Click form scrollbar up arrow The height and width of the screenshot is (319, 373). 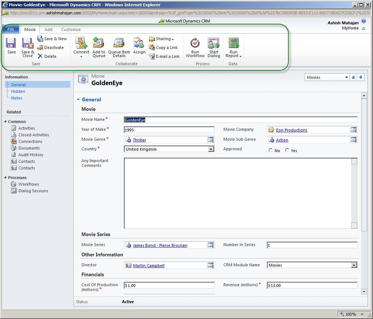[364, 95]
